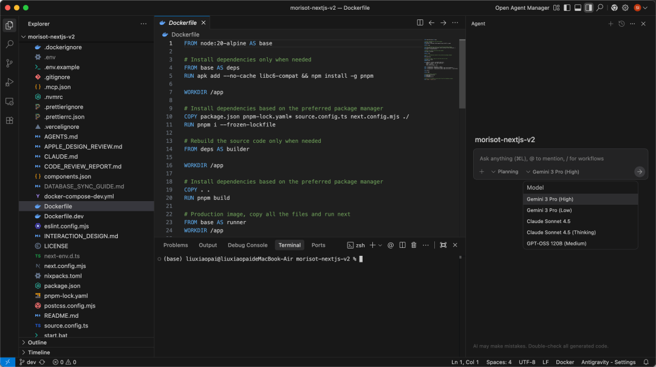Click the split editor icon above Dockerfile
This screenshot has height=367, width=656.
(x=420, y=23)
